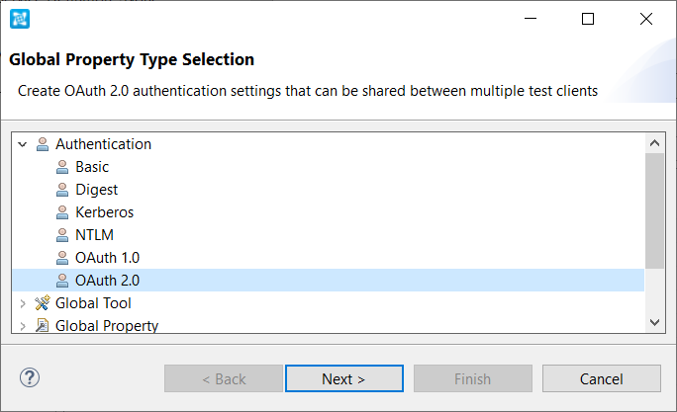Open help via the question mark icon
The image size is (677, 412).
click(30, 378)
